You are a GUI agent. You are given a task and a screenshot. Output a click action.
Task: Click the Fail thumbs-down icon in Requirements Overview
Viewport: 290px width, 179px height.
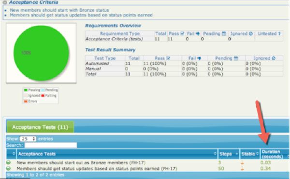[x=198, y=34]
